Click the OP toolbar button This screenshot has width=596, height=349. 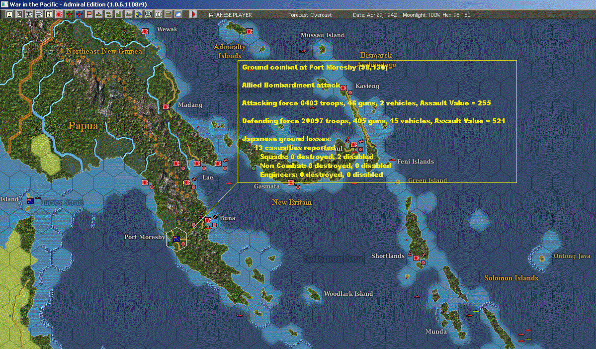tap(158, 14)
